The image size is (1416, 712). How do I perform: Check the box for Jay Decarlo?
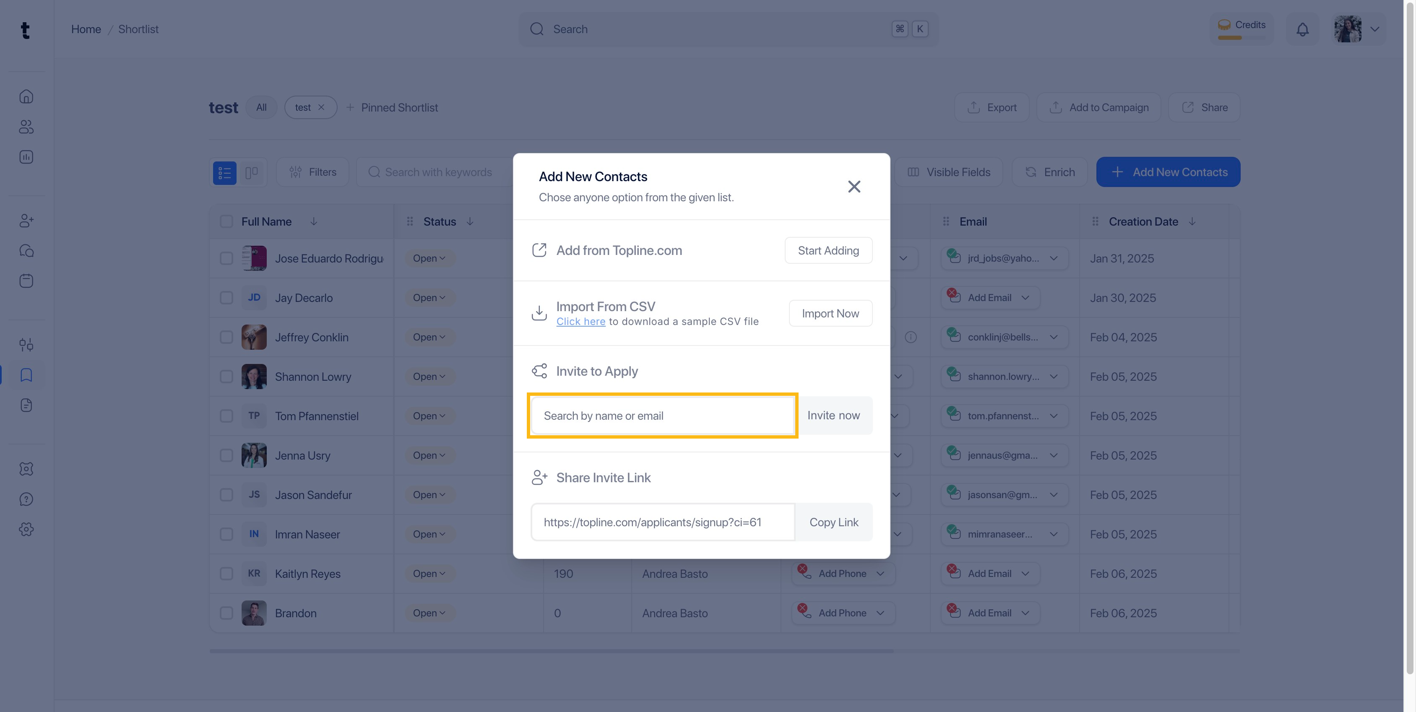[226, 298]
